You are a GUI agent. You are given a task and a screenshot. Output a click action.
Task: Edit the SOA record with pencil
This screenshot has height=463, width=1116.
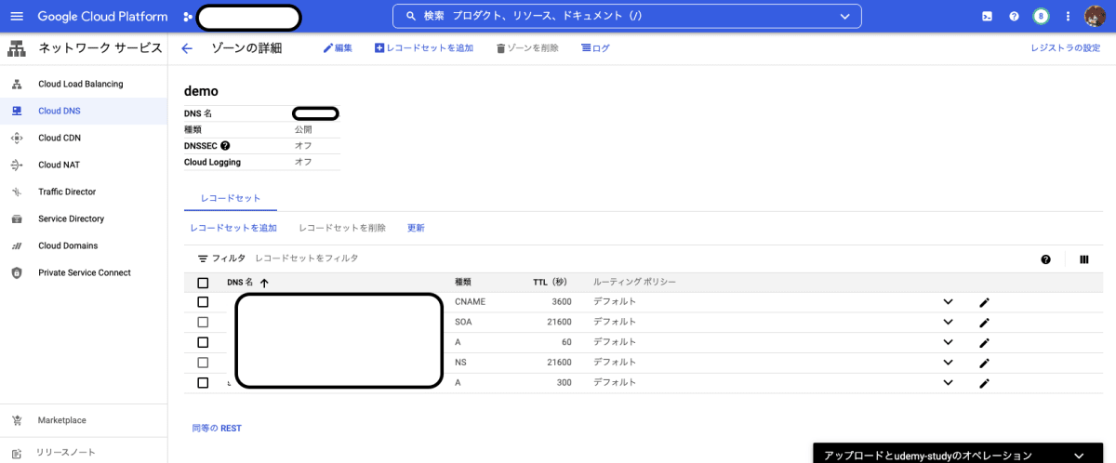point(984,323)
